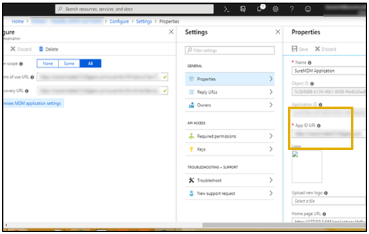The image size is (369, 234).
Task: Open the directory and subscription filter icon
Action: click(243, 9)
